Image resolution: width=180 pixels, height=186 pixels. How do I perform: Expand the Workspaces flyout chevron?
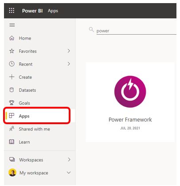click(x=69, y=160)
